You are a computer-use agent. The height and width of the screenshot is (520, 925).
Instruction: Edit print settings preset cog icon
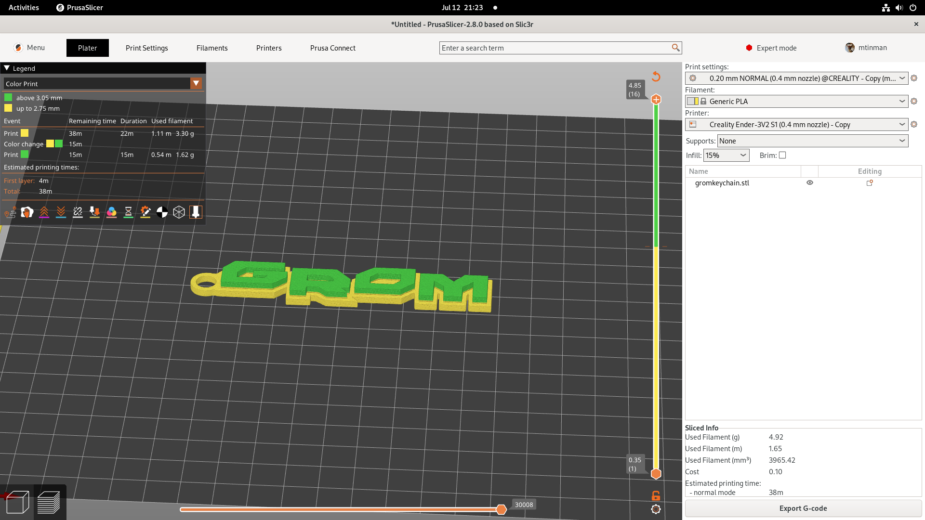pyautogui.click(x=914, y=78)
